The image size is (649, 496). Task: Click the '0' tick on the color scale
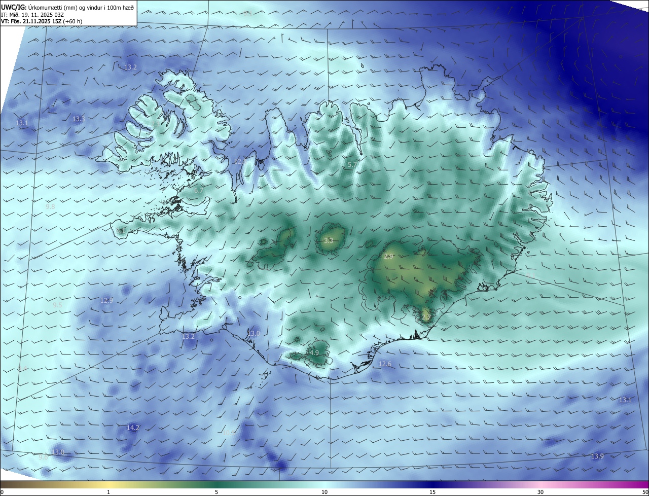point(2,492)
